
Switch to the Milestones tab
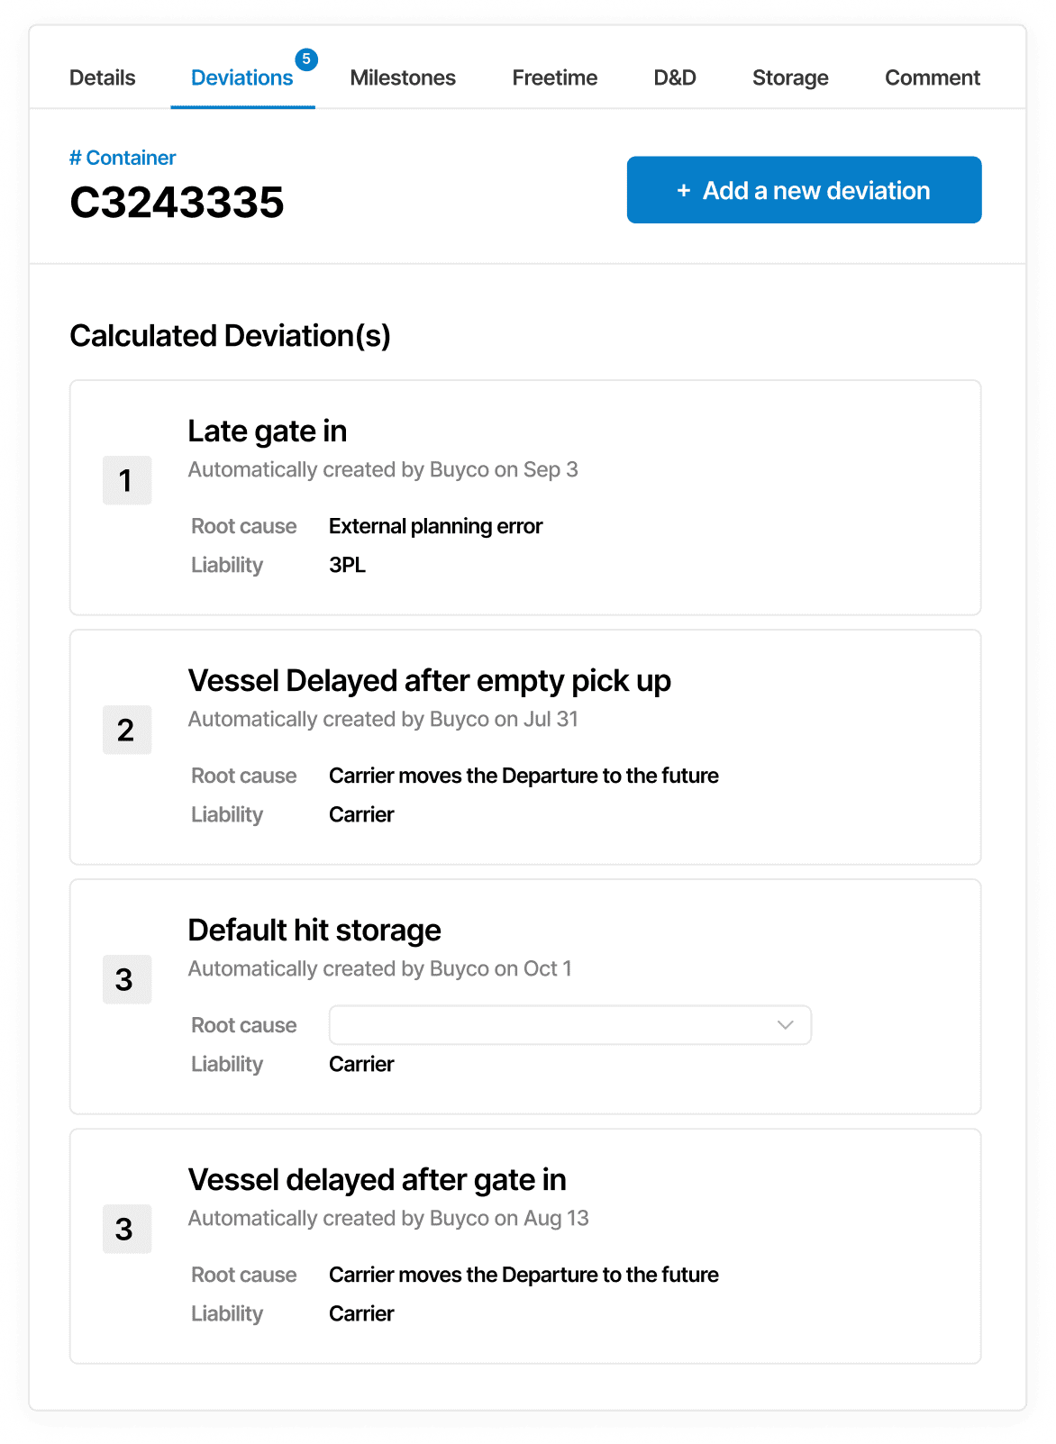click(403, 77)
